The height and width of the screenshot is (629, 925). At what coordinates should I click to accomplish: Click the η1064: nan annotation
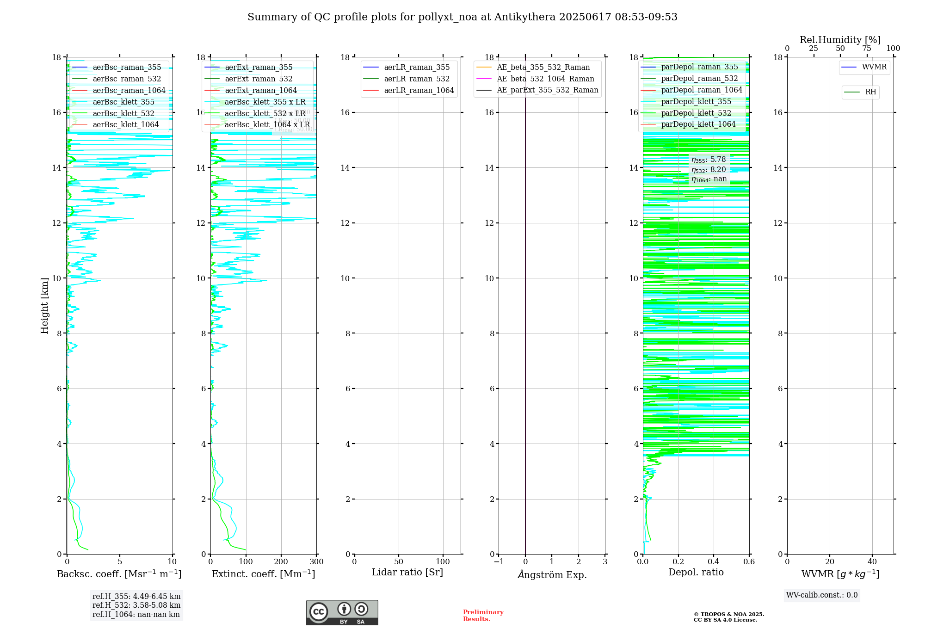point(709,179)
